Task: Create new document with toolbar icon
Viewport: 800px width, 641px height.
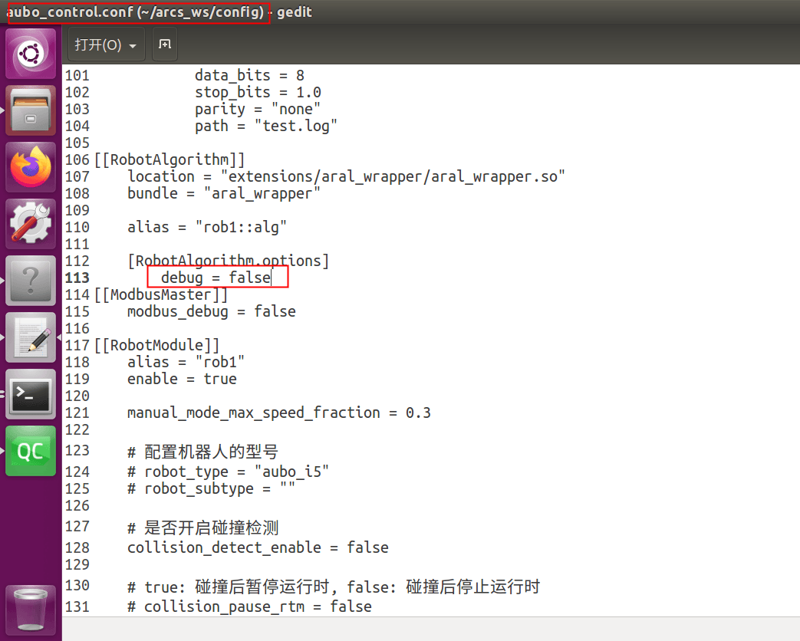Action: pos(165,44)
